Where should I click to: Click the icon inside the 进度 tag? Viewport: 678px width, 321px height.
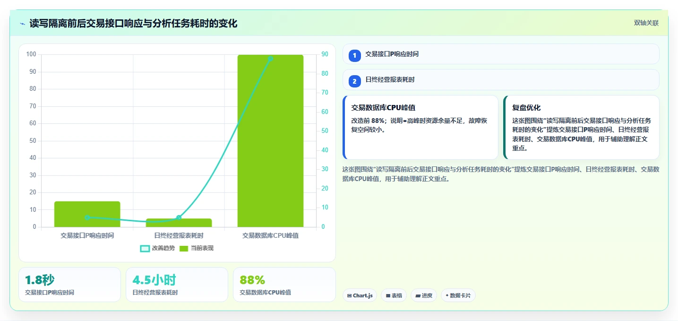click(x=418, y=296)
